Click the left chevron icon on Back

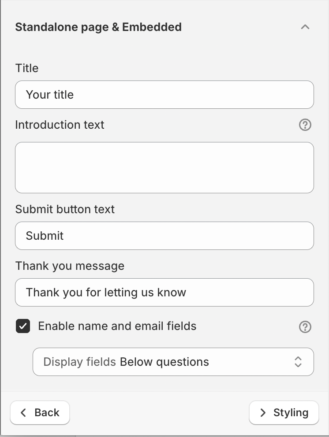[23, 413]
